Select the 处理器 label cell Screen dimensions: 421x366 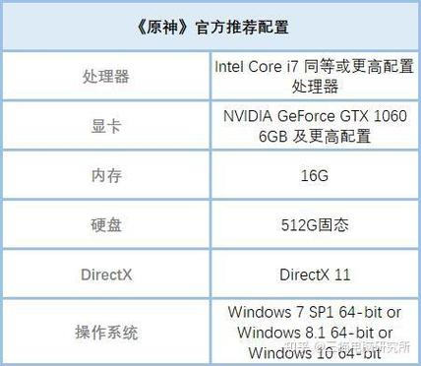(x=106, y=76)
